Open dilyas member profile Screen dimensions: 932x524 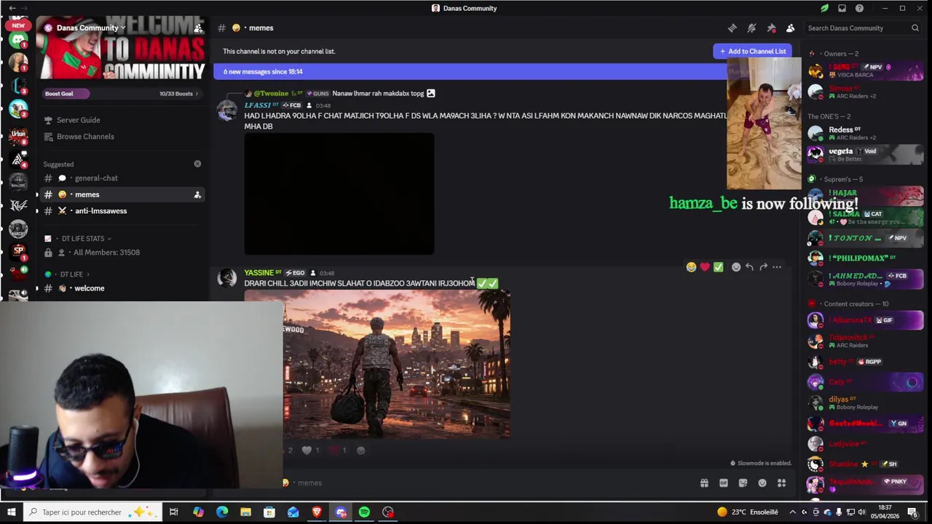(x=865, y=402)
